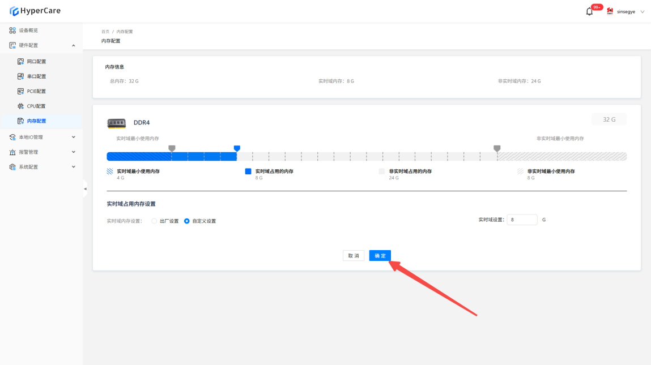Click the HyperCare logo
The width and height of the screenshot is (651, 365).
tap(35, 11)
